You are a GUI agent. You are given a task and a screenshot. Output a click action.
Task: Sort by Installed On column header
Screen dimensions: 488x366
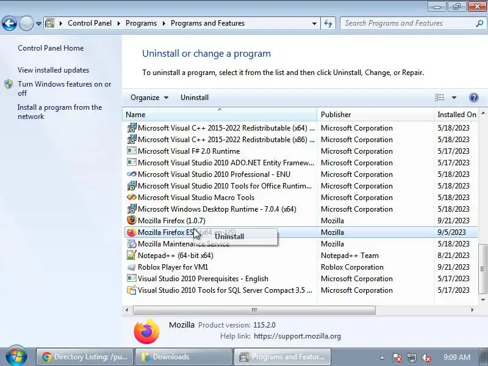coord(456,115)
